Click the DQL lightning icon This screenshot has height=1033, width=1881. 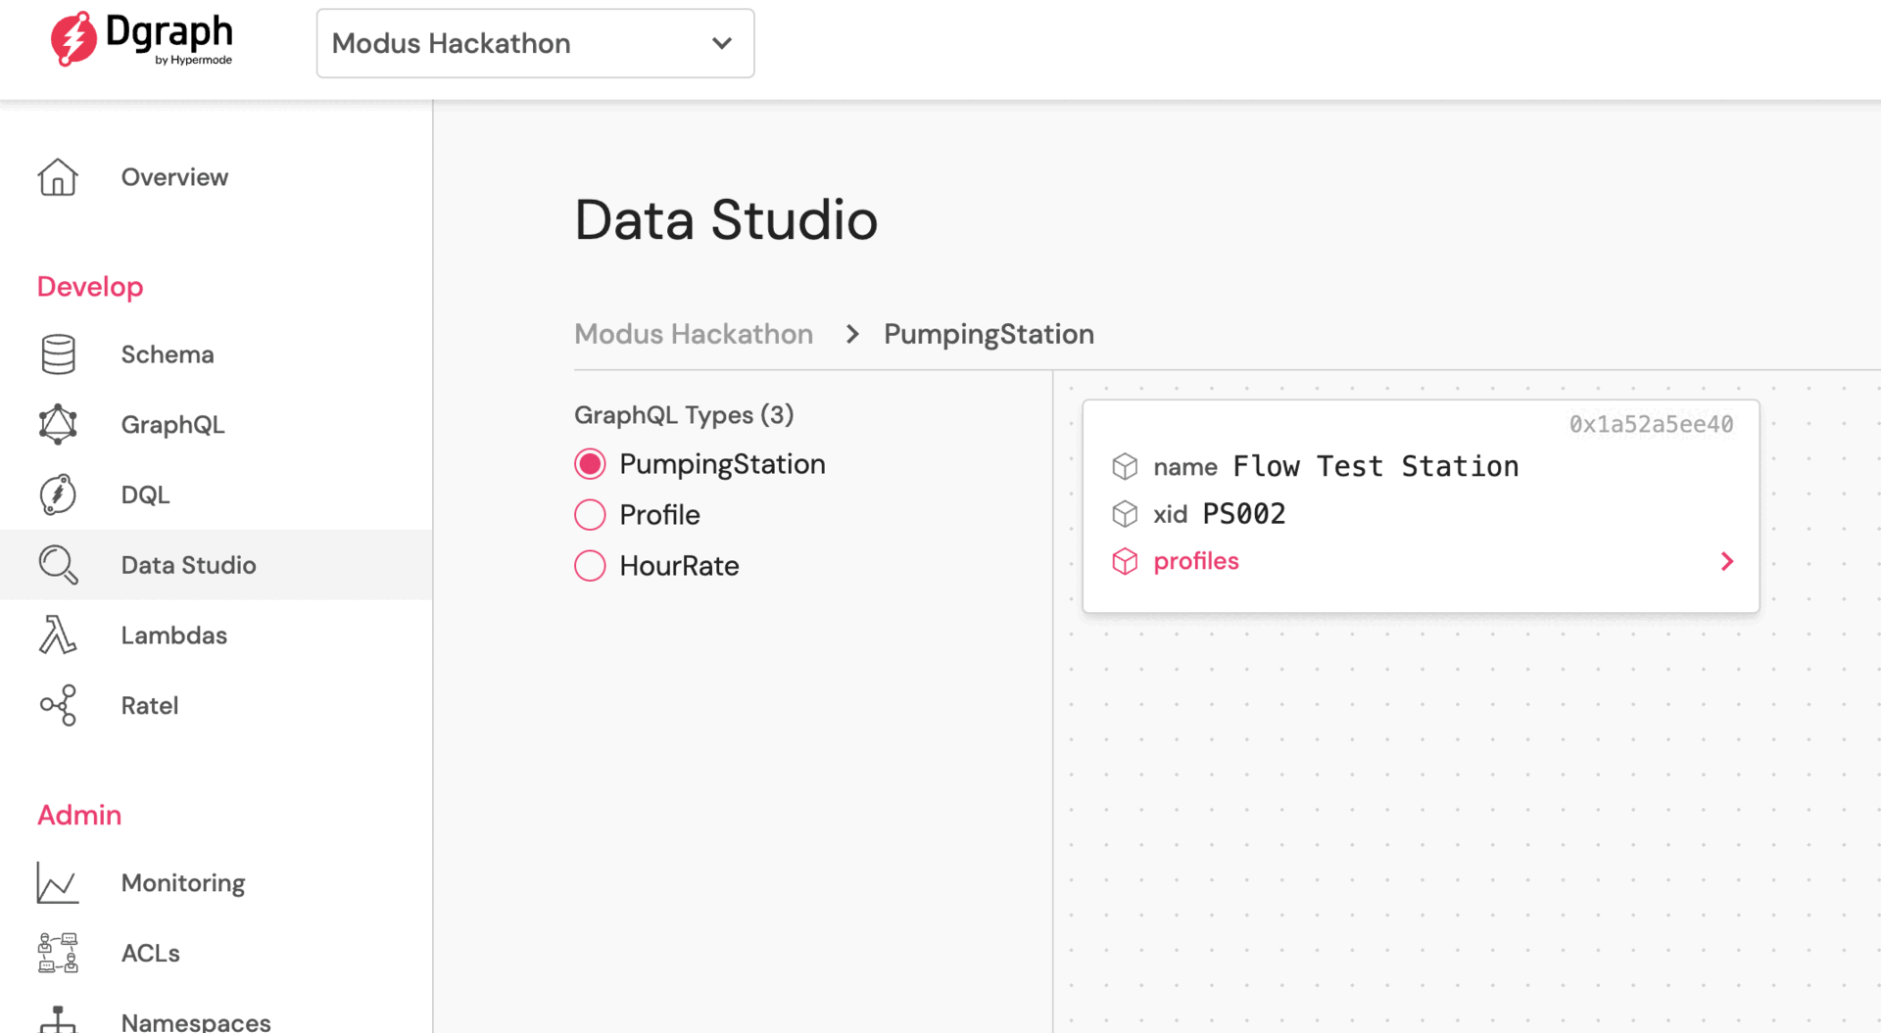coord(58,494)
